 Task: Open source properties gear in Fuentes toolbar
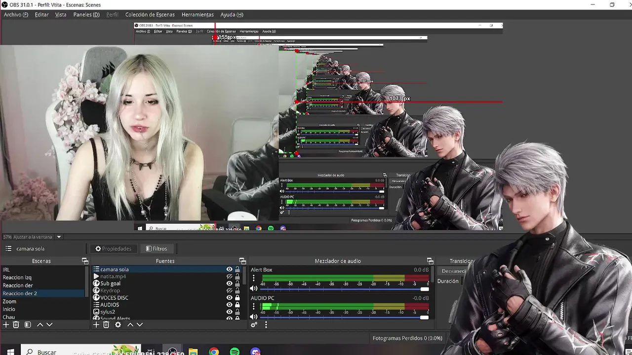[118, 325]
